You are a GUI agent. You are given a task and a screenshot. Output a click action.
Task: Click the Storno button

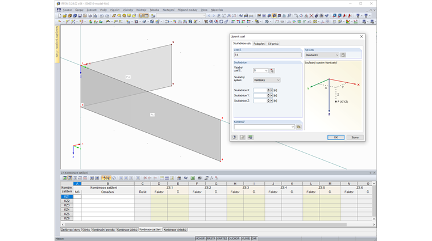click(x=355, y=137)
